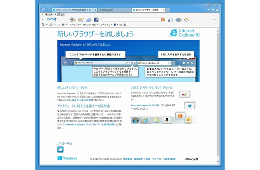Close the 新しいブラウザーの概要 tab
260x170 pixels.
point(164,10)
